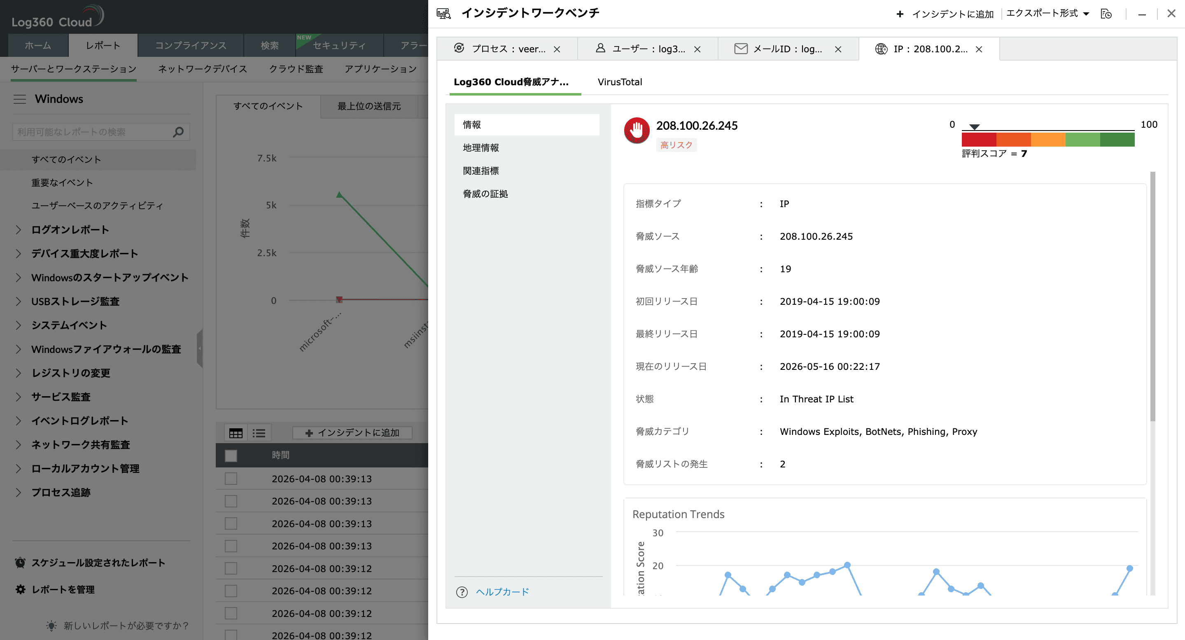Image resolution: width=1185 pixels, height=640 pixels.
Task: Expand サービス監査 section
Action: [x=19, y=397]
